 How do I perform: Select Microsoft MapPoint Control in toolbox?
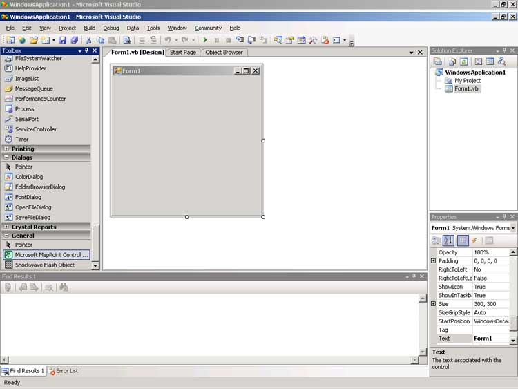(46, 255)
